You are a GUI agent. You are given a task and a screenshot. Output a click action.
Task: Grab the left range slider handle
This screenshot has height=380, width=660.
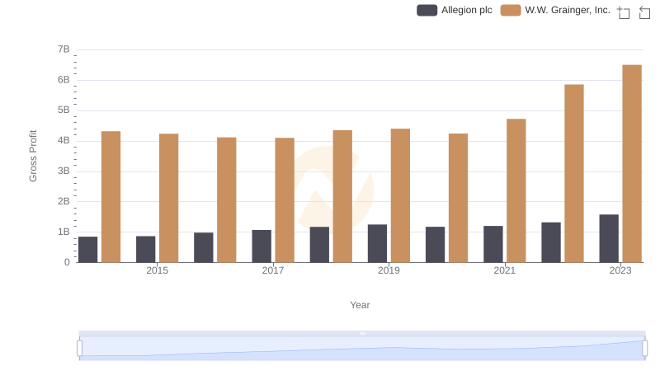[79, 348]
